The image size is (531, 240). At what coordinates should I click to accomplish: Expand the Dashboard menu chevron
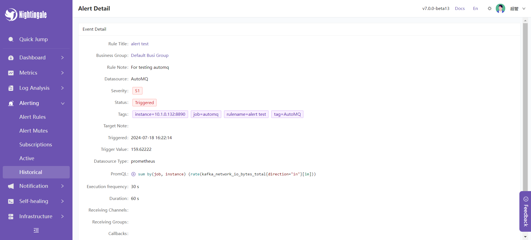coord(63,58)
